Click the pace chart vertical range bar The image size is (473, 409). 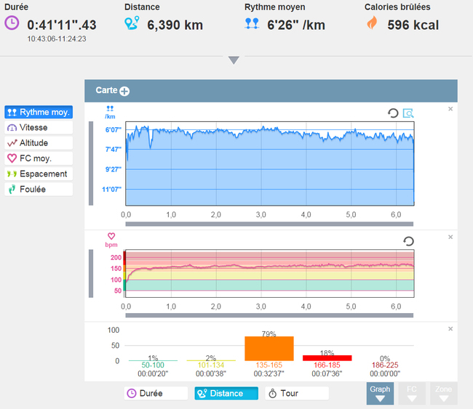point(91,163)
